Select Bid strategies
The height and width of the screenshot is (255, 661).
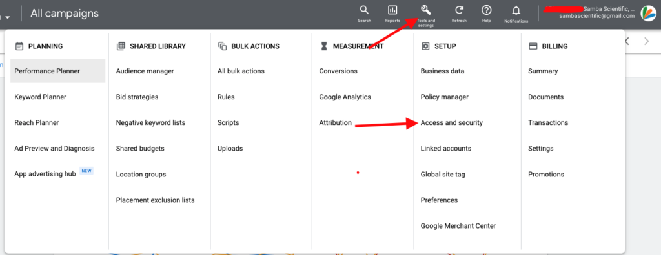pos(137,97)
